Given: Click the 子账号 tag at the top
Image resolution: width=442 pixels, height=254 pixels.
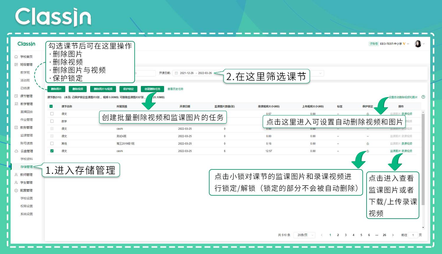Looking at the screenshot, I should pyautogui.click(x=374, y=44).
